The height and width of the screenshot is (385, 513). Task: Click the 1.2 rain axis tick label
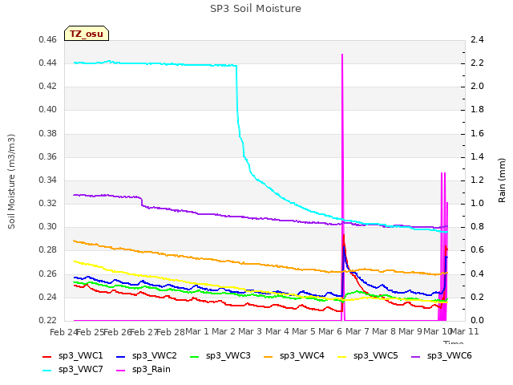478,180
